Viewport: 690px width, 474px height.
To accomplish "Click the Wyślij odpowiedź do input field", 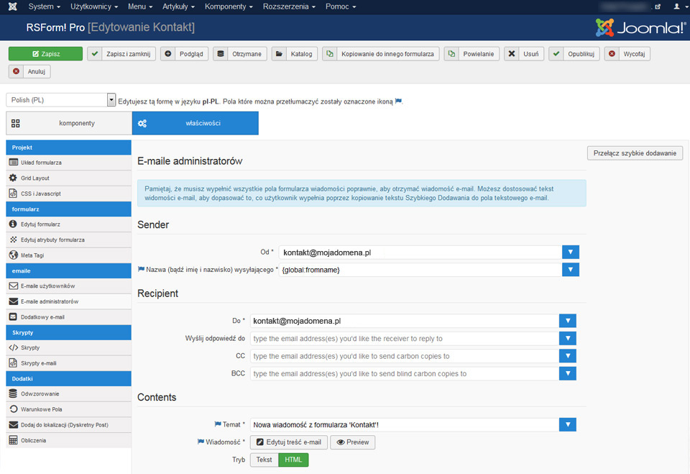I will 405,338.
